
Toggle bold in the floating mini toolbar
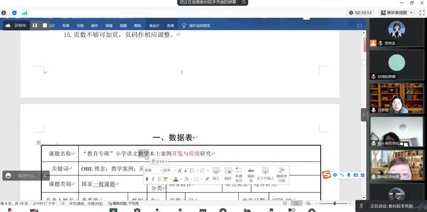tap(147, 179)
